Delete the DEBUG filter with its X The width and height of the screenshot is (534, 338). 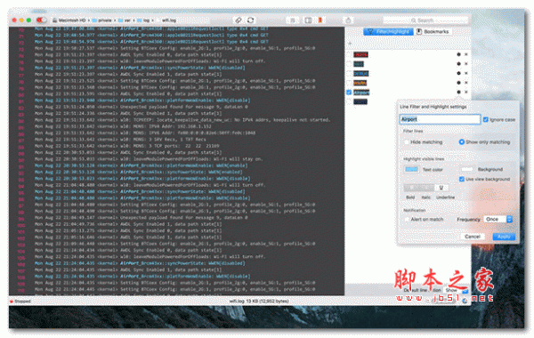coord(466,73)
